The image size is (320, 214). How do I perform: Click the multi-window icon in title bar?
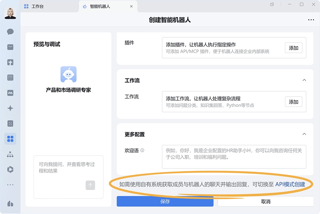[272, 5]
